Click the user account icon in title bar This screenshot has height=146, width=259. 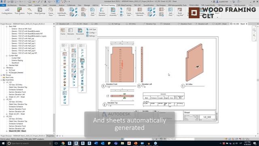tap(217, 2)
